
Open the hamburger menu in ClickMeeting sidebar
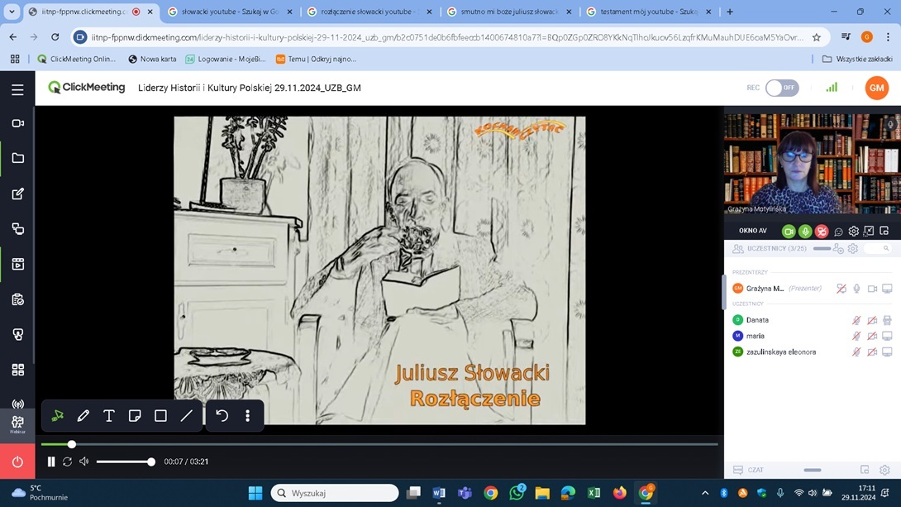(x=17, y=89)
